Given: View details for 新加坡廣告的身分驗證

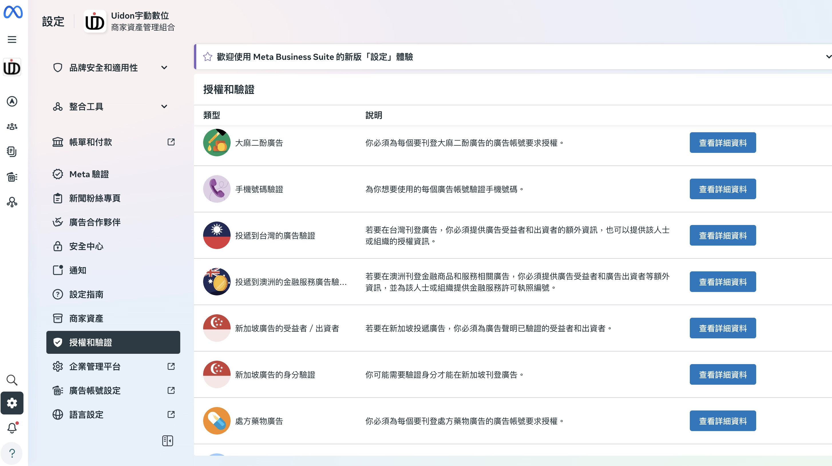Looking at the screenshot, I should (723, 374).
